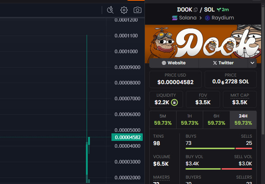Click the Dook banner image
The image size is (265, 184).
tap(203, 42)
